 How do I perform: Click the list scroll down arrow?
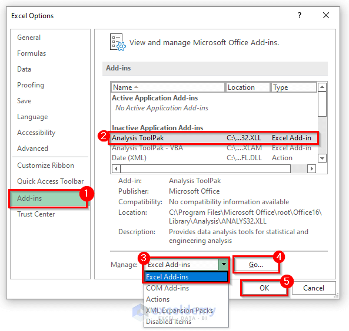pos(322,158)
